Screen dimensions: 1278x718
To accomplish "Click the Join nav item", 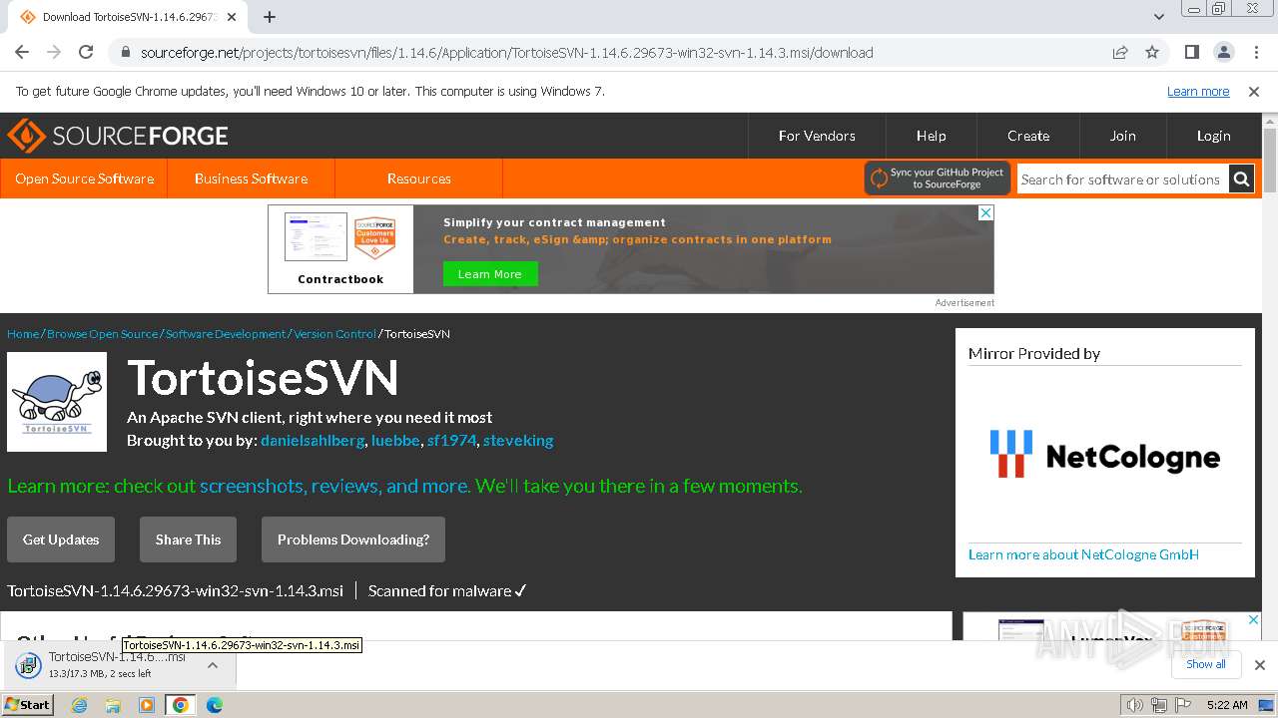I will click(x=1123, y=136).
